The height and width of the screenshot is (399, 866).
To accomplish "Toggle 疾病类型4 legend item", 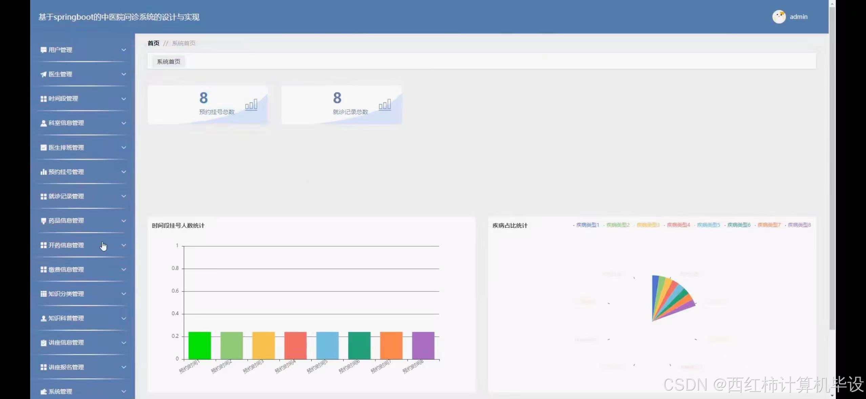I will 678,225.
